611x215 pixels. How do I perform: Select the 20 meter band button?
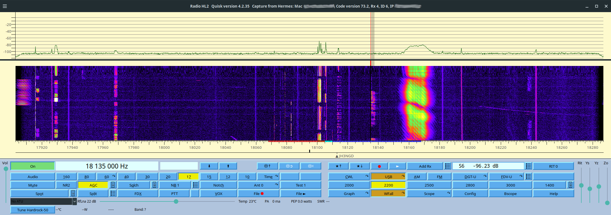click(168, 177)
